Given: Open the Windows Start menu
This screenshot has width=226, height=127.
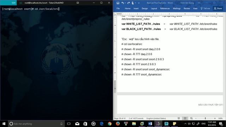Looking at the screenshot, I should pyautogui.click(x=4, y=124).
